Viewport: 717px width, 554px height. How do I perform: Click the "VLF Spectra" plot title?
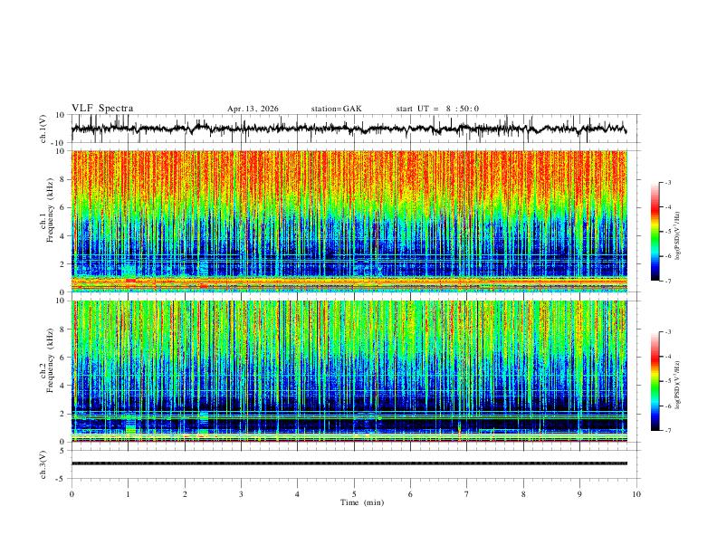[x=102, y=109]
